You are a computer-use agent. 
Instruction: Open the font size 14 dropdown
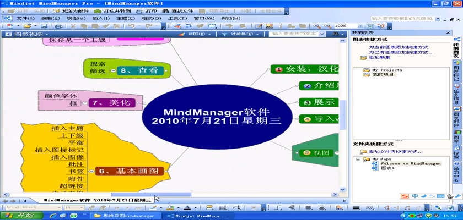pyautogui.click(x=83, y=208)
